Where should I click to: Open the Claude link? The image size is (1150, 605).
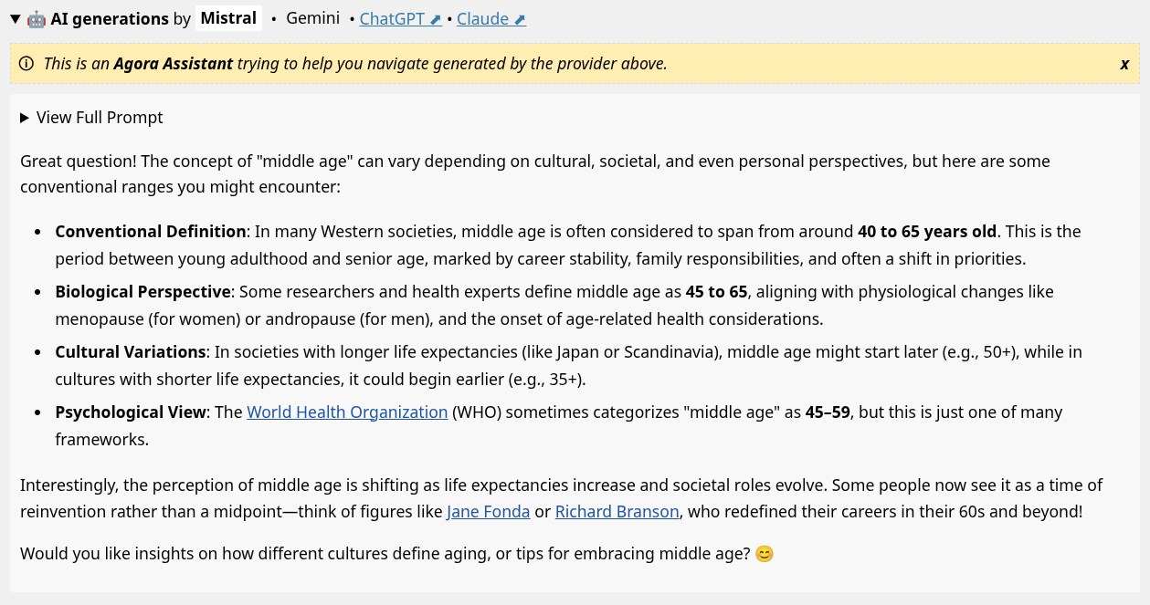click(483, 18)
